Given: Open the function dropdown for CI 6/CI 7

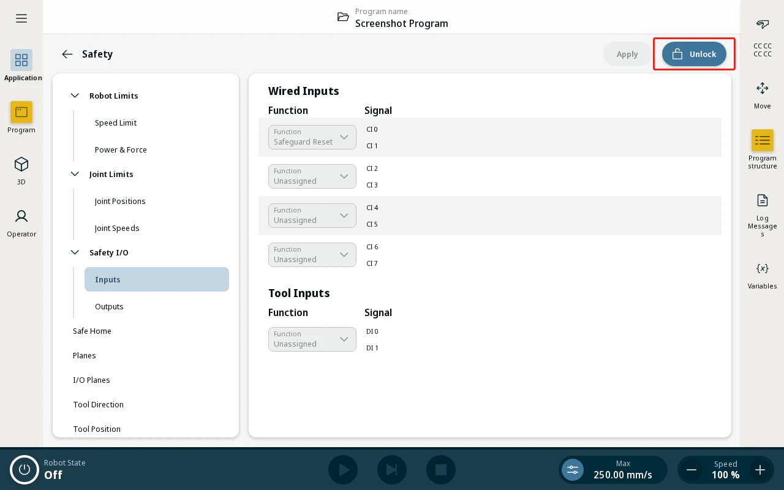Looking at the screenshot, I should (312, 255).
